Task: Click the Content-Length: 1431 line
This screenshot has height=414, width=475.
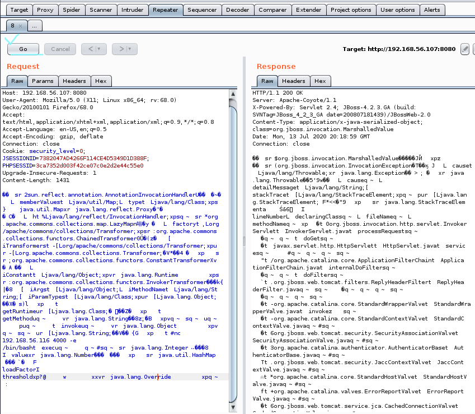Action: (36, 180)
